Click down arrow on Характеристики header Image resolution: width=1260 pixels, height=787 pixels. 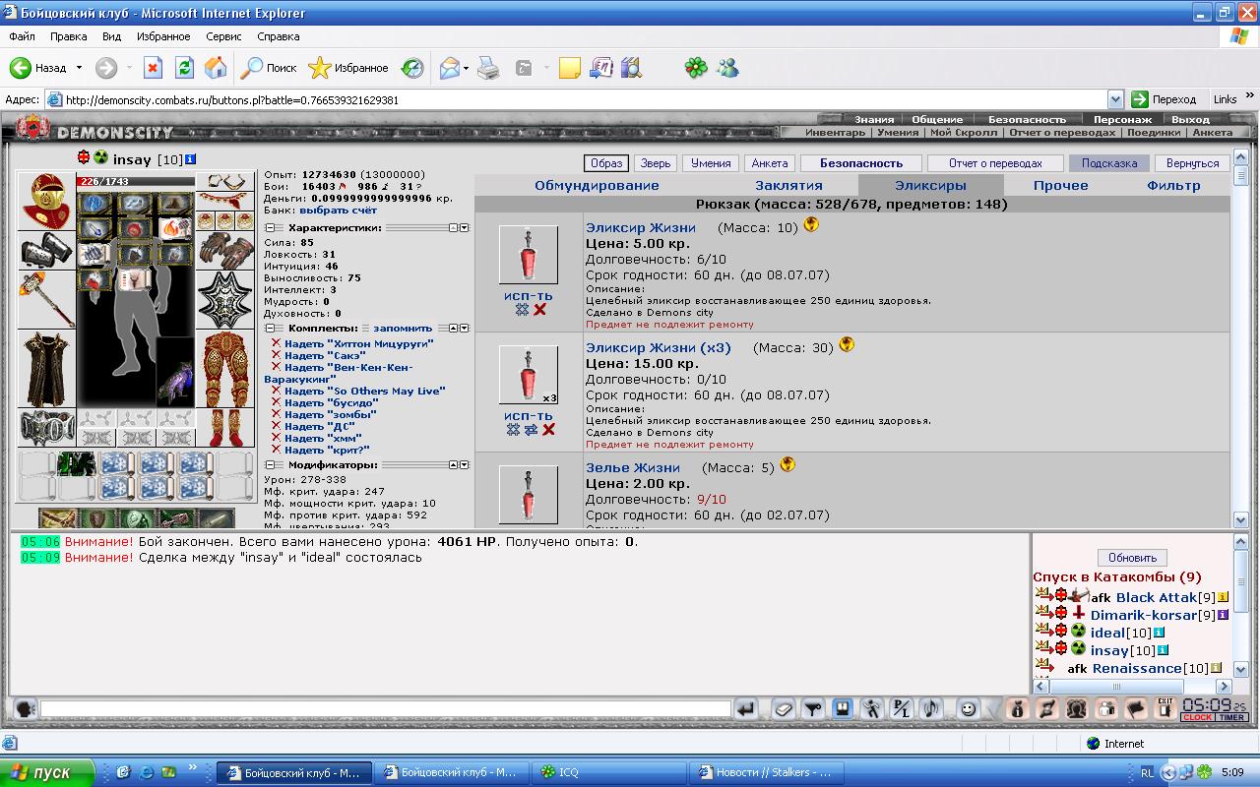tap(465, 227)
